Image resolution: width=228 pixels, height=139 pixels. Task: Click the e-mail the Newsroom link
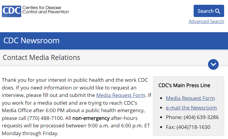coord(191,108)
